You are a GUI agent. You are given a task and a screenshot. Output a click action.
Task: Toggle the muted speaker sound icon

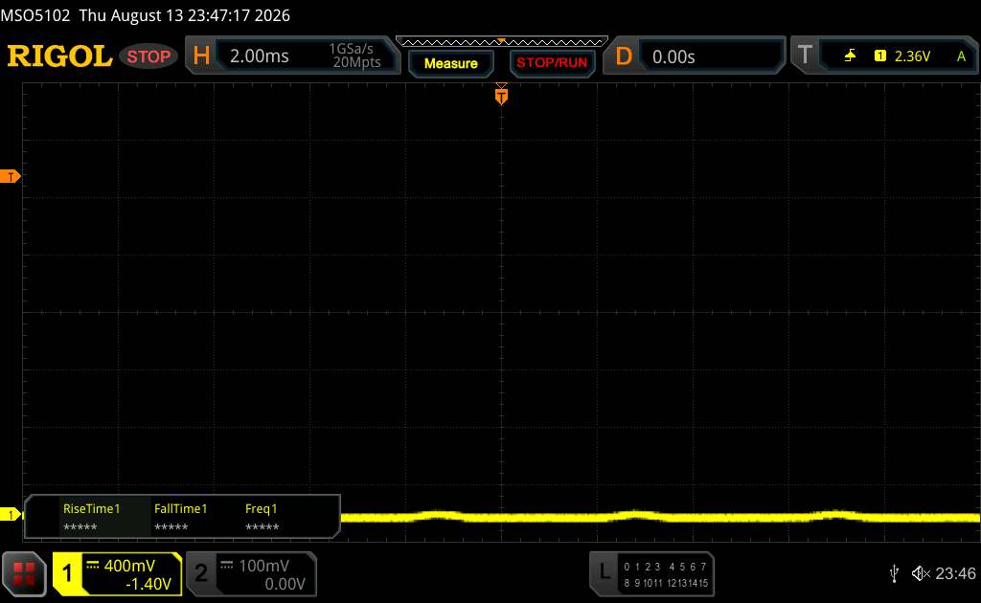point(921,573)
